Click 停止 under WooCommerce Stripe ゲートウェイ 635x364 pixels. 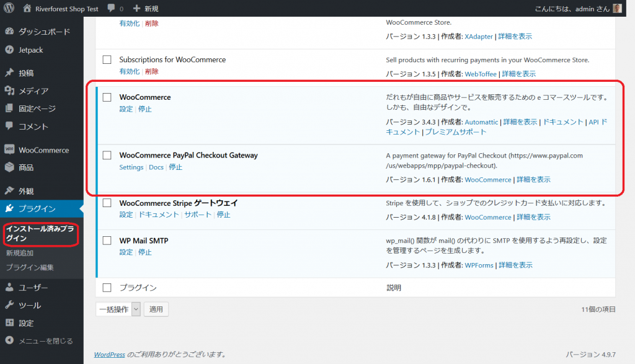pyautogui.click(x=223, y=215)
